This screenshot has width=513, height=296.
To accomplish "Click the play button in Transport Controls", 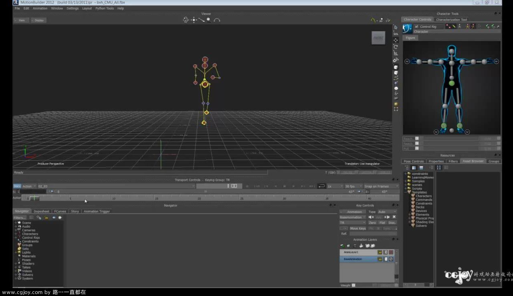I will pyautogui.click(x=294, y=186).
